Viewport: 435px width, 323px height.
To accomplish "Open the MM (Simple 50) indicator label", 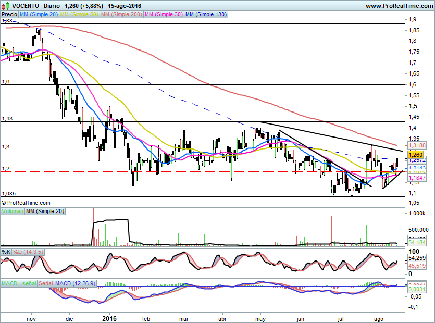I will click(79, 14).
